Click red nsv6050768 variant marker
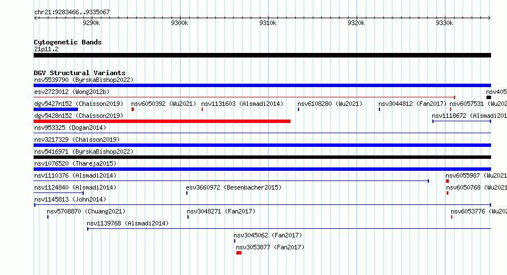This screenshot has height=275, width=507. tap(448, 193)
